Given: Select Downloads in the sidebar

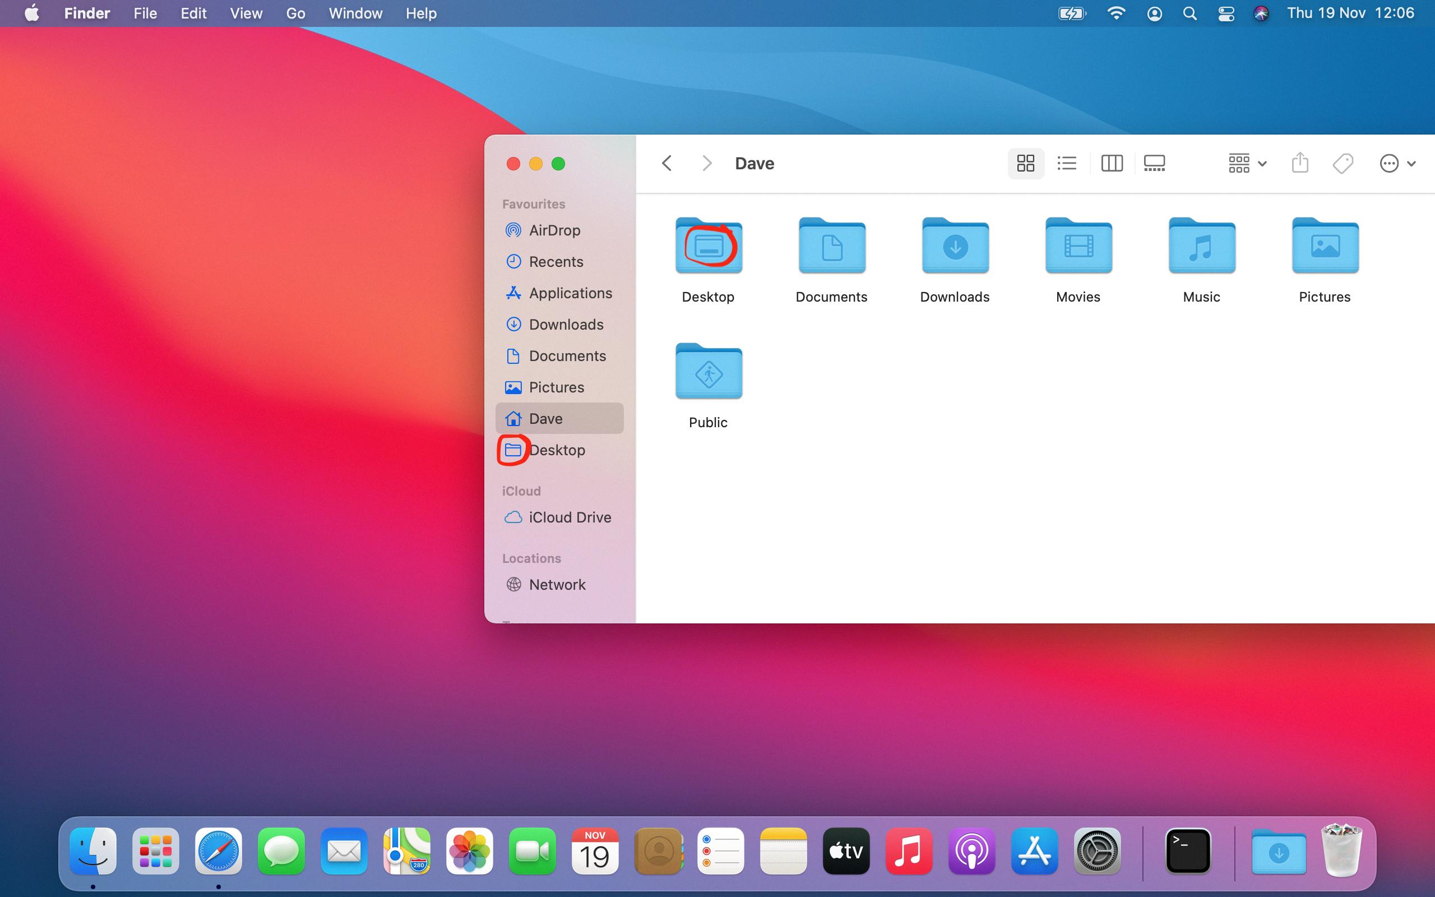Looking at the screenshot, I should (560, 325).
